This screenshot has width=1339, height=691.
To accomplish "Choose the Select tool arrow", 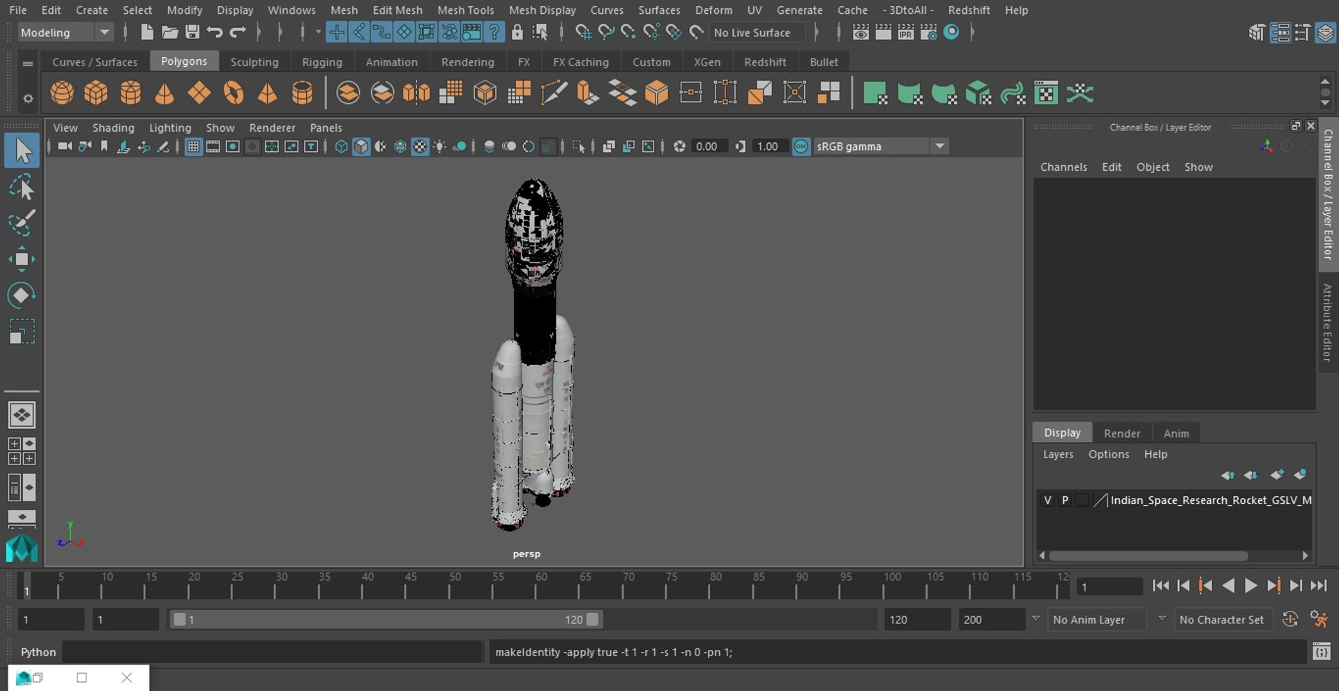I will point(22,151).
